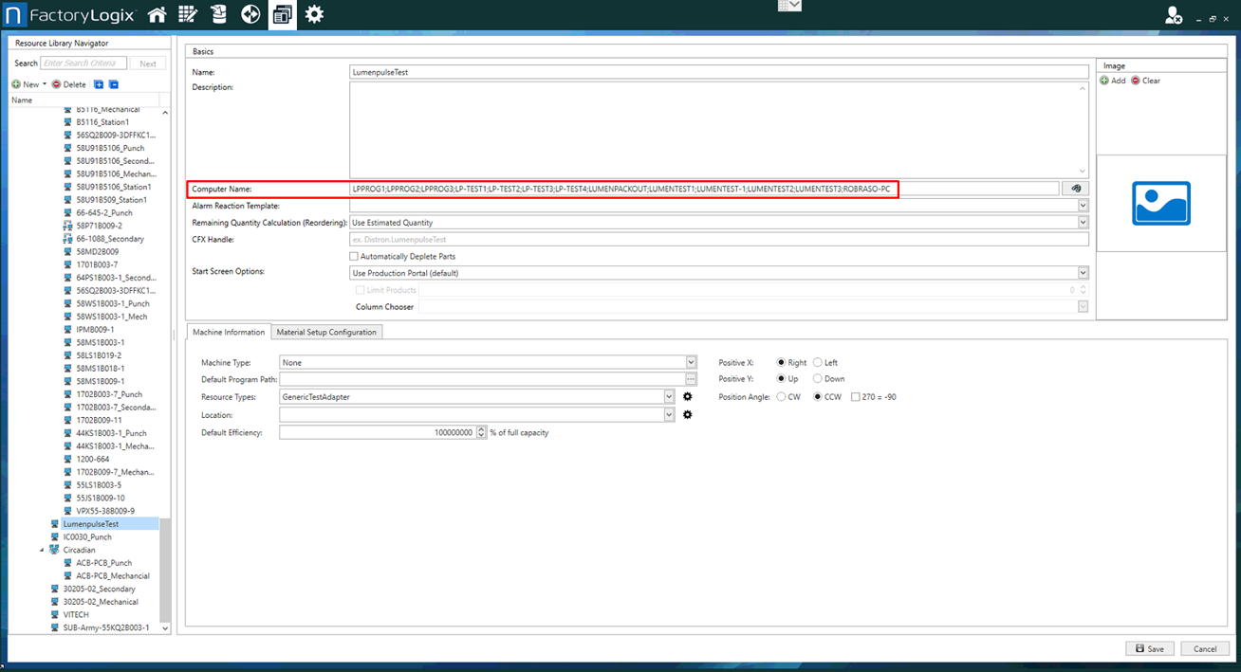Select the Left radio for Positive X
Screen dimensions: 1241x672
click(819, 363)
